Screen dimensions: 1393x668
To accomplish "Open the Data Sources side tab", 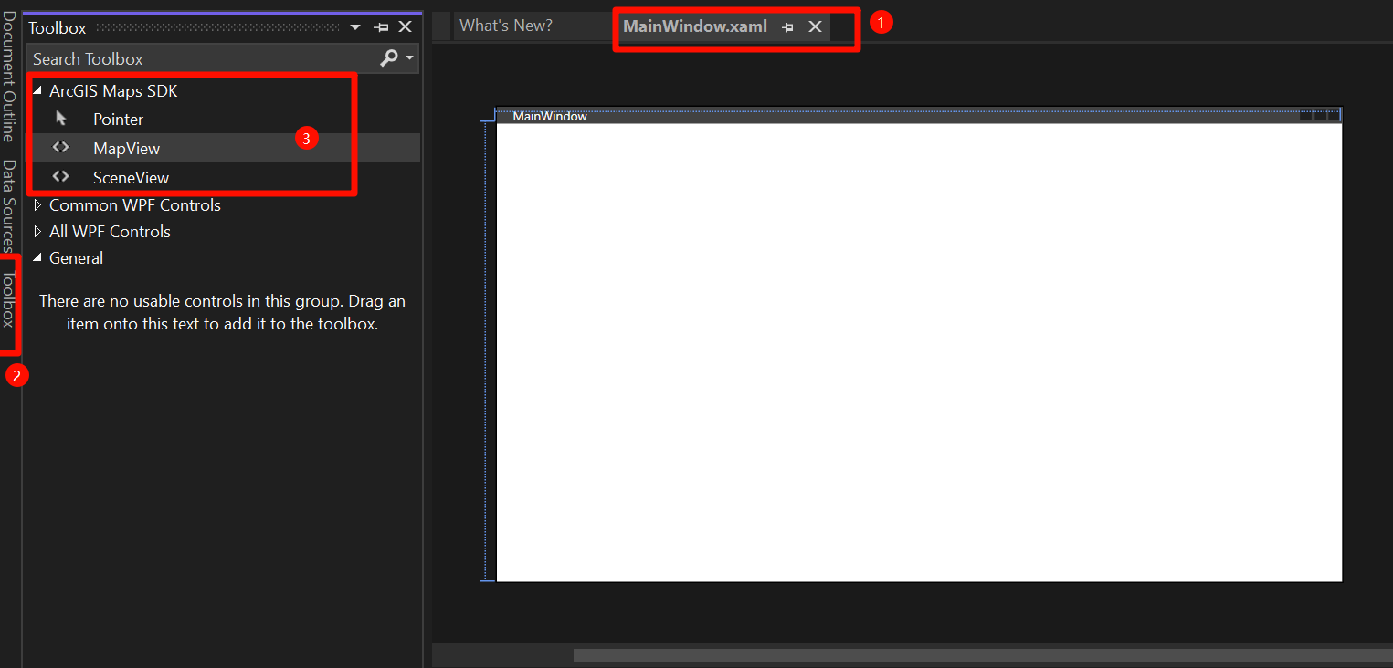I will point(8,206).
